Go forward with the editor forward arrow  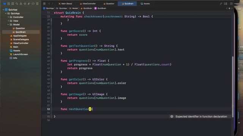(52, 3)
